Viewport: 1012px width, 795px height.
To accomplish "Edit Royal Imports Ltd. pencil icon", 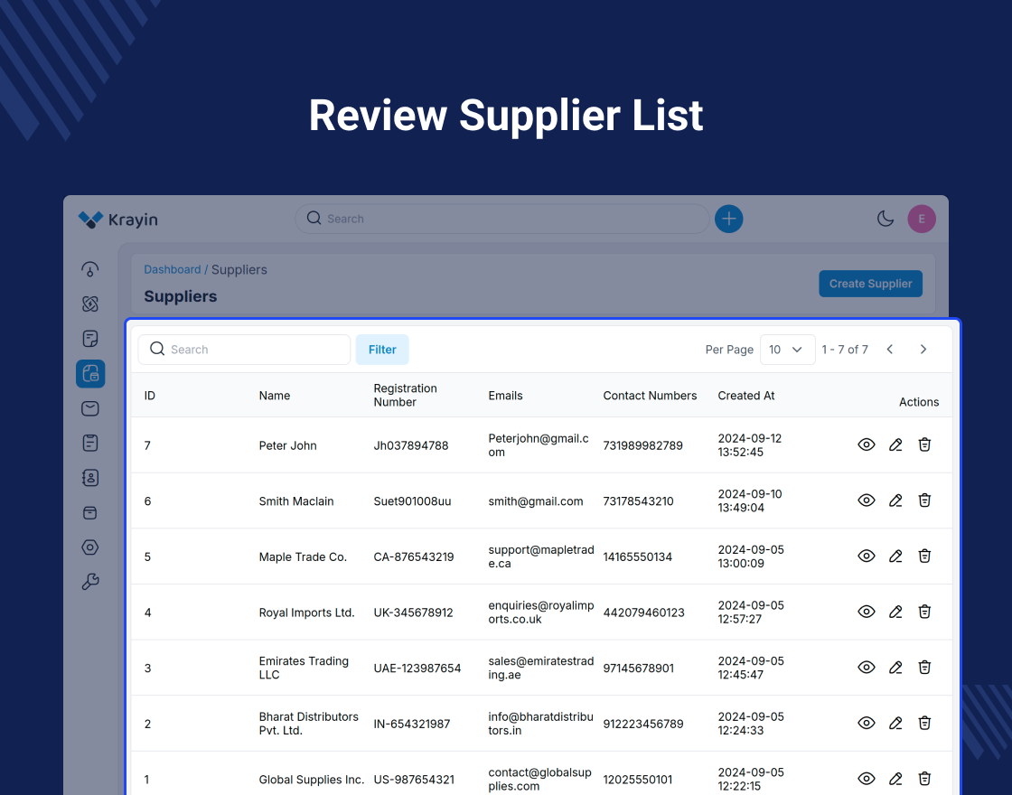I will click(895, 611).
